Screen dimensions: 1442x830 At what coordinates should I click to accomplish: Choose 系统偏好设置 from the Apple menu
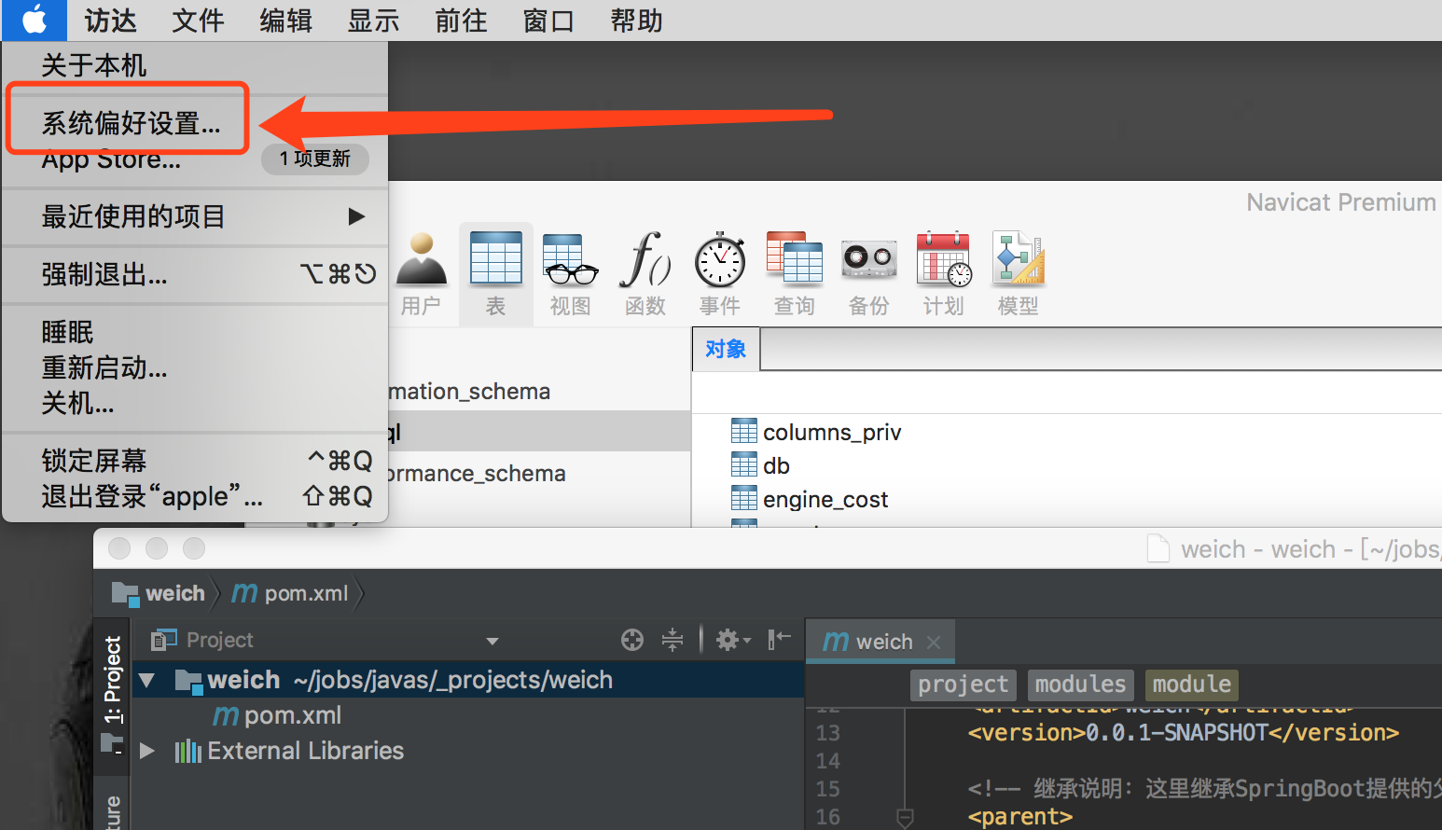(x=131, y=123)
